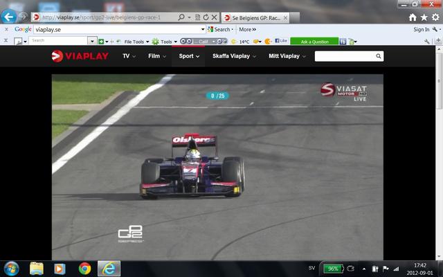Click the Facebook Like button in toolbar
This screenshot has height=277, width=443.
(281, 41)
